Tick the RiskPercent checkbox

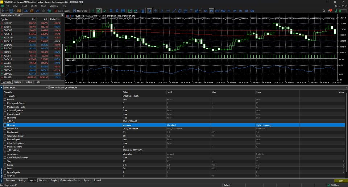click(x=5, y=132)
